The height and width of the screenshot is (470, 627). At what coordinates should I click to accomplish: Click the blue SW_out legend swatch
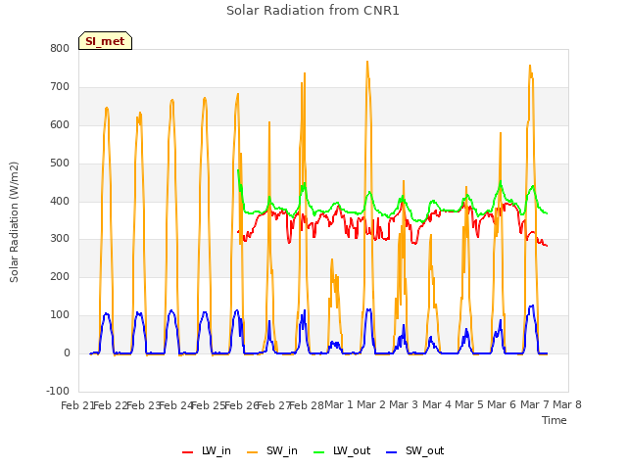(x=392, y=452)
